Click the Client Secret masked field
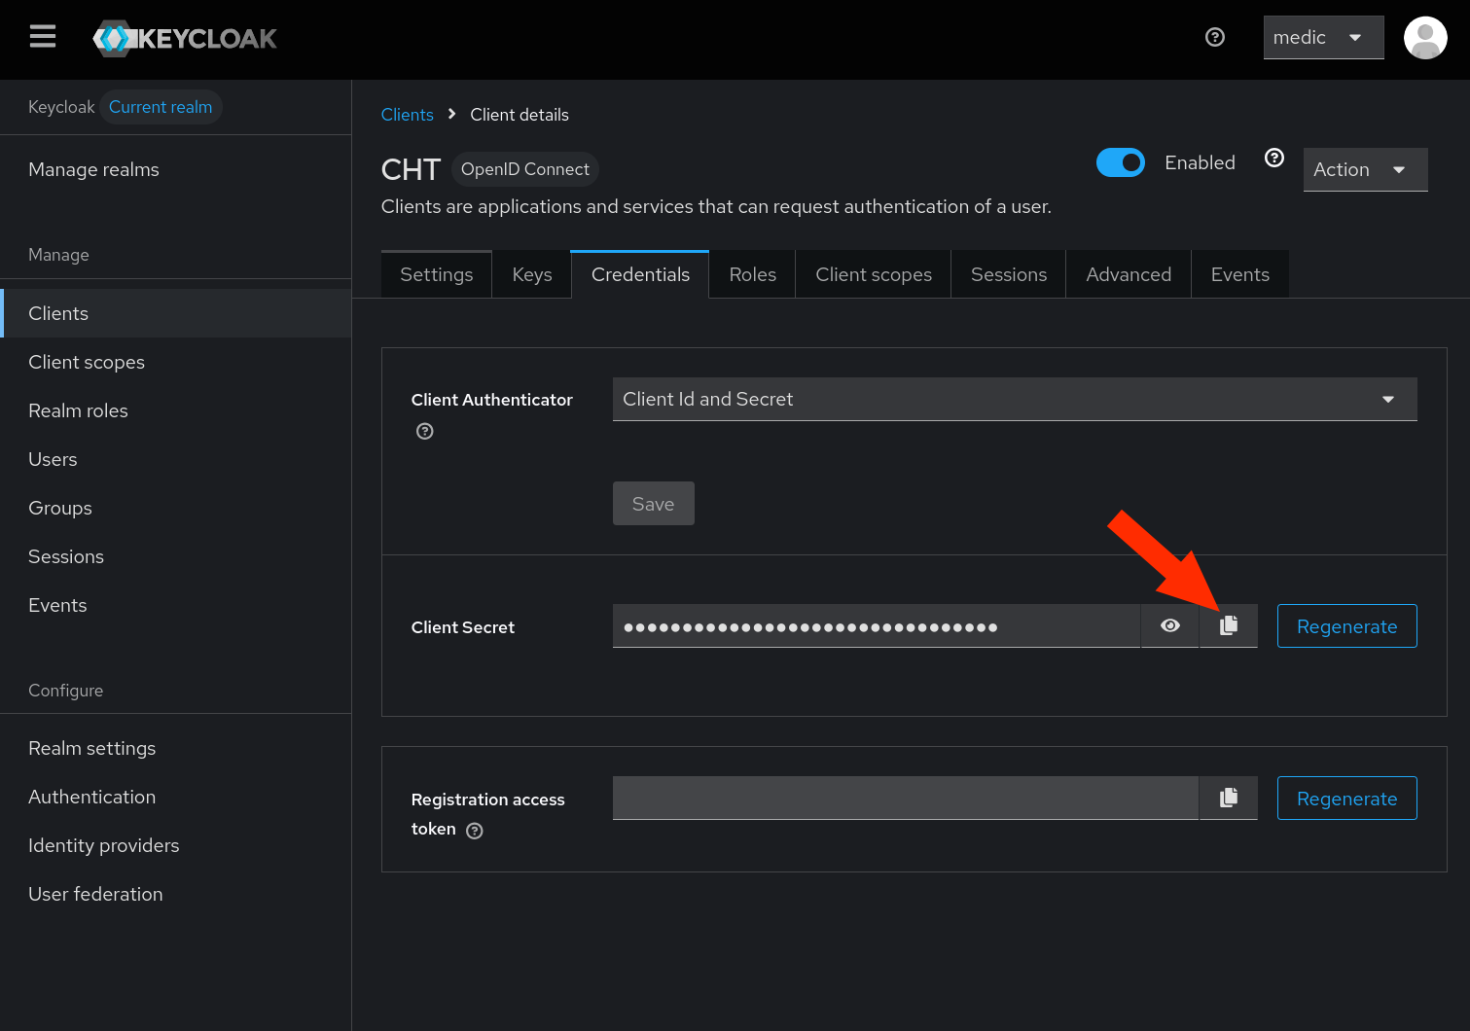The width and height of the screenshot is (1470, 1031). coord(877,625)
